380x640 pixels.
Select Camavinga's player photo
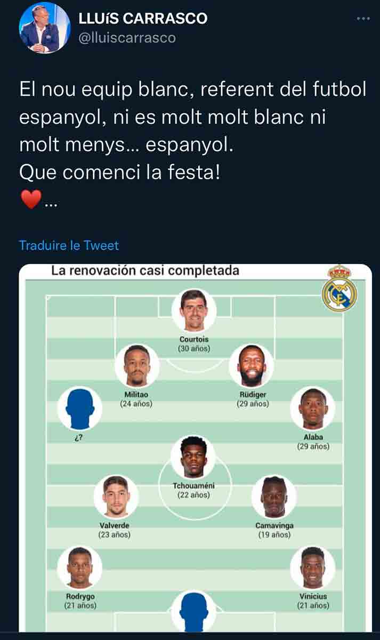tap(274, 497)
